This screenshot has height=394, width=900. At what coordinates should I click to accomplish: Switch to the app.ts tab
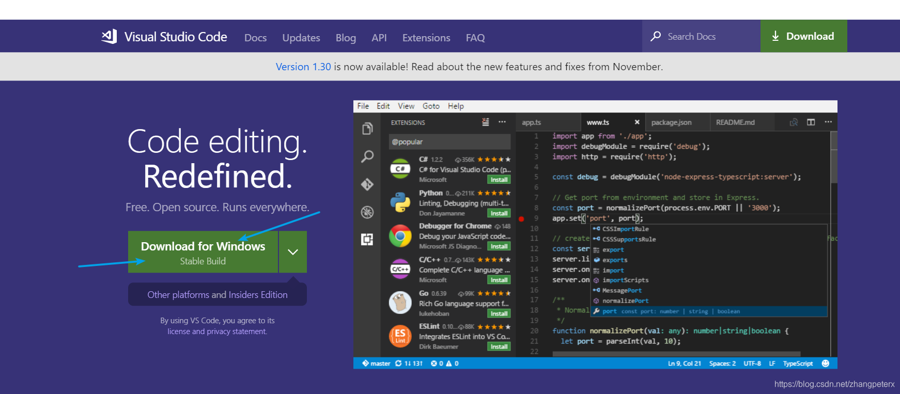548,122
